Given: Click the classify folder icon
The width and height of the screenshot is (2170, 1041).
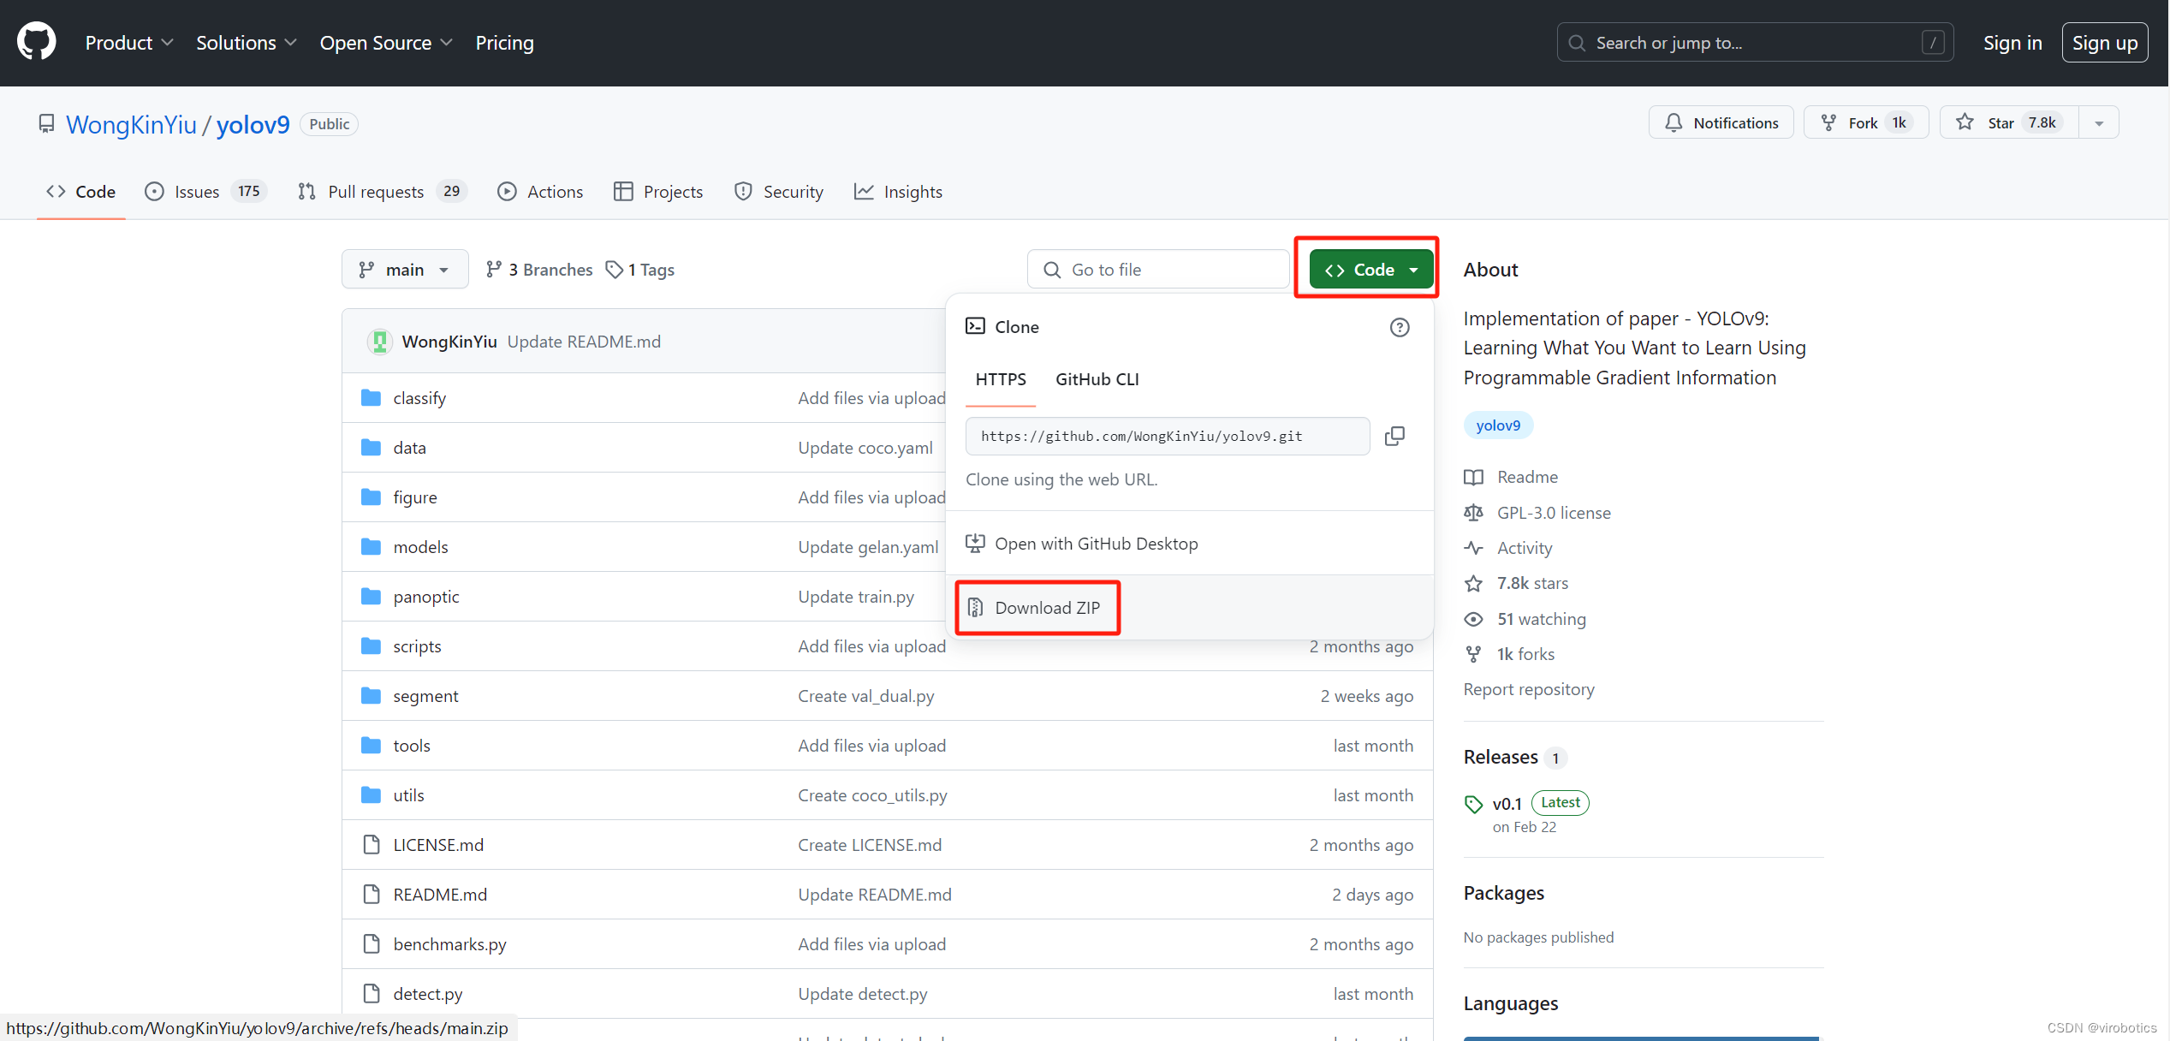Looking at the screenshot, I should tap(371, 397).
